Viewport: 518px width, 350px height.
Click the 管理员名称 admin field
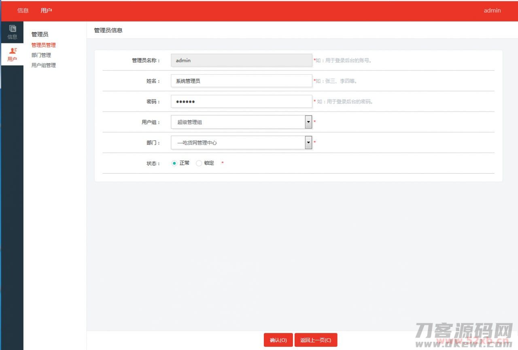[241, 60]
